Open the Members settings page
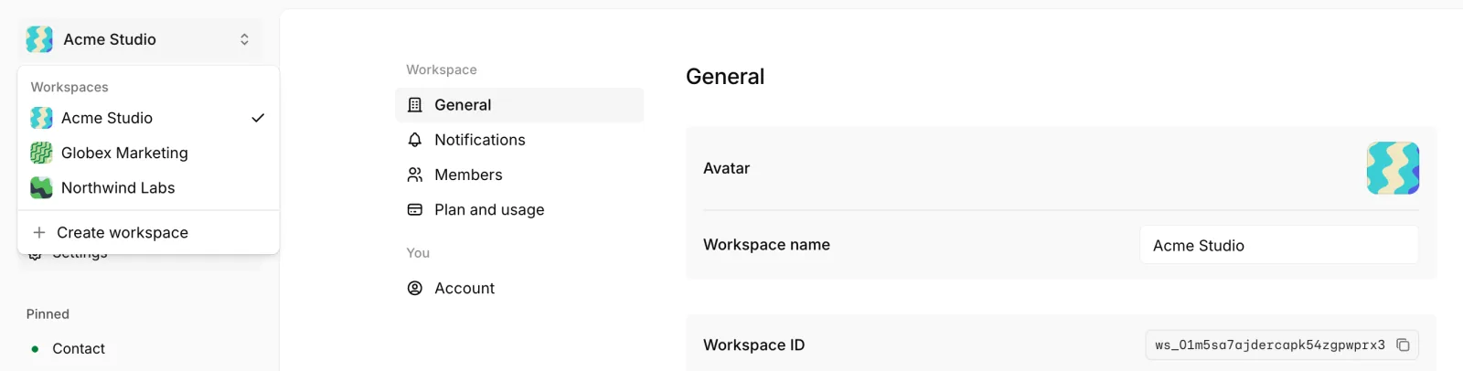The height and width of the screenshot is (371, 1463). pos(519,175)
